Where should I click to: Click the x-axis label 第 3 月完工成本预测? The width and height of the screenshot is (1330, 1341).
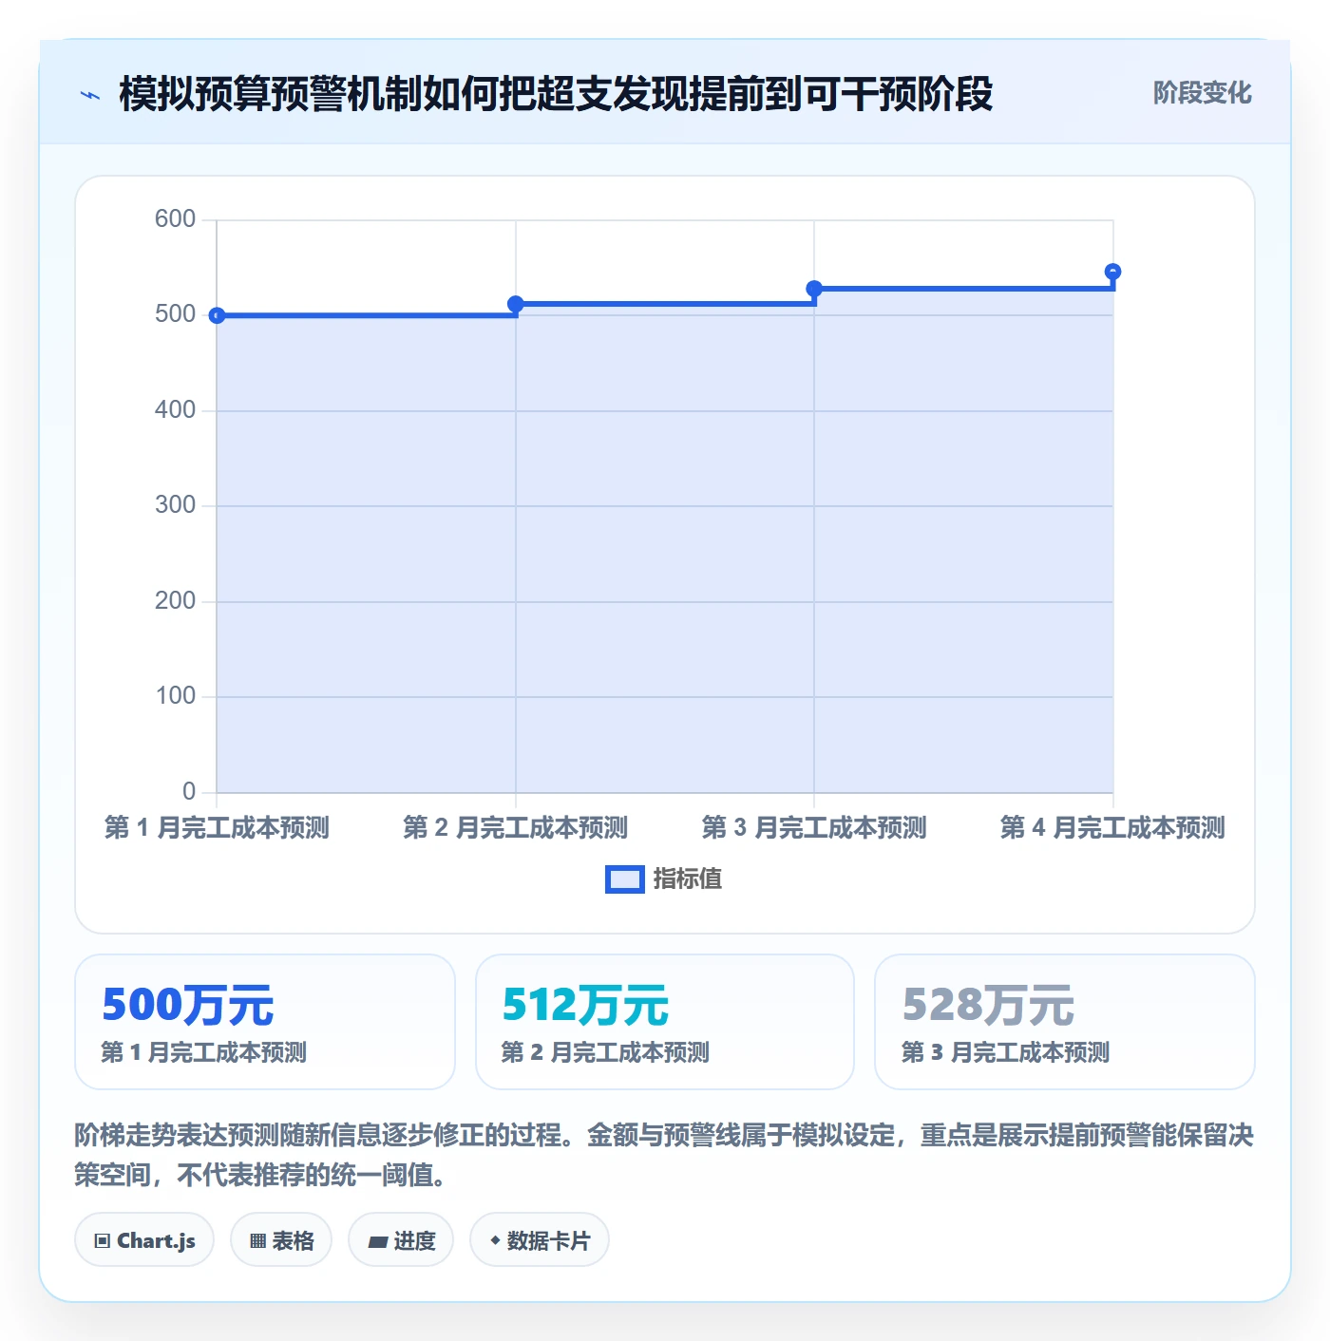(x=814, y=827)
